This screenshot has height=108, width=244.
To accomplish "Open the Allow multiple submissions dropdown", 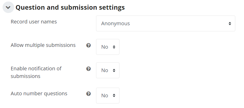I will (108, 47).
